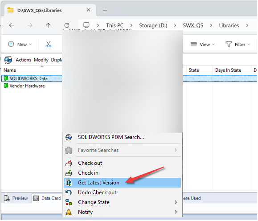Expand chevron after Libraries
This screenshot has height=221, width=258.
(247, 25)
